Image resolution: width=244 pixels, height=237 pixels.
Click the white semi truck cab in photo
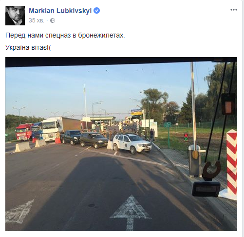pos(51,130)
